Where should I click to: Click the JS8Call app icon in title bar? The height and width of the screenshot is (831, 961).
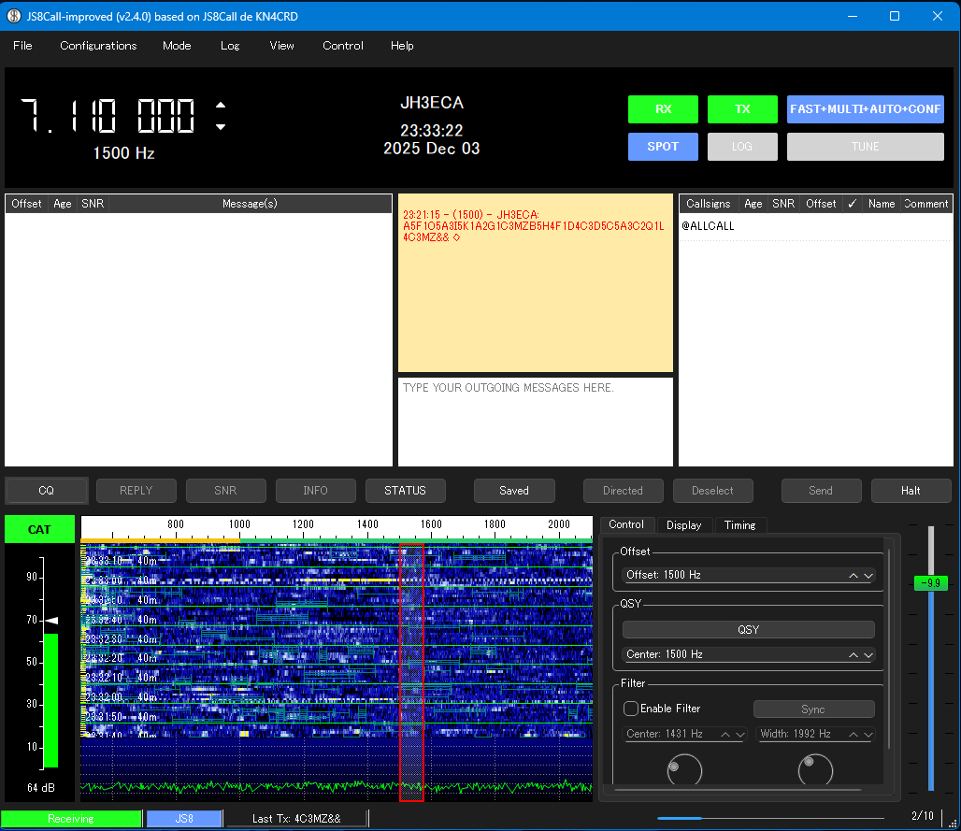click(x=15, y=16)
